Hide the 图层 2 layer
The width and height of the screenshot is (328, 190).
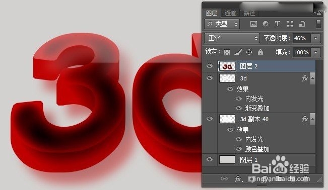(210, 66)
